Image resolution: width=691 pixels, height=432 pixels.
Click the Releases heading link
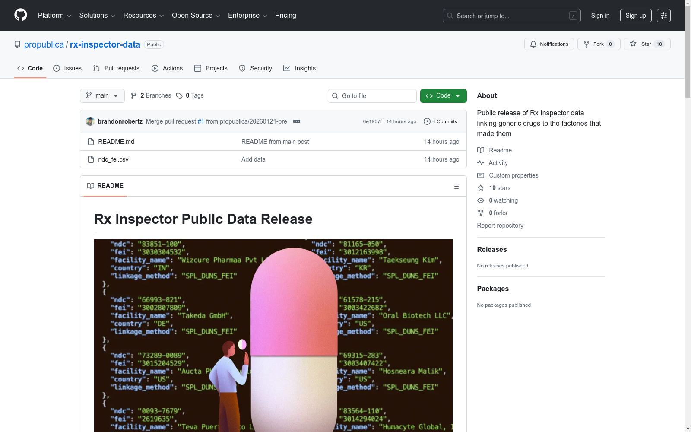click(492, 250)
